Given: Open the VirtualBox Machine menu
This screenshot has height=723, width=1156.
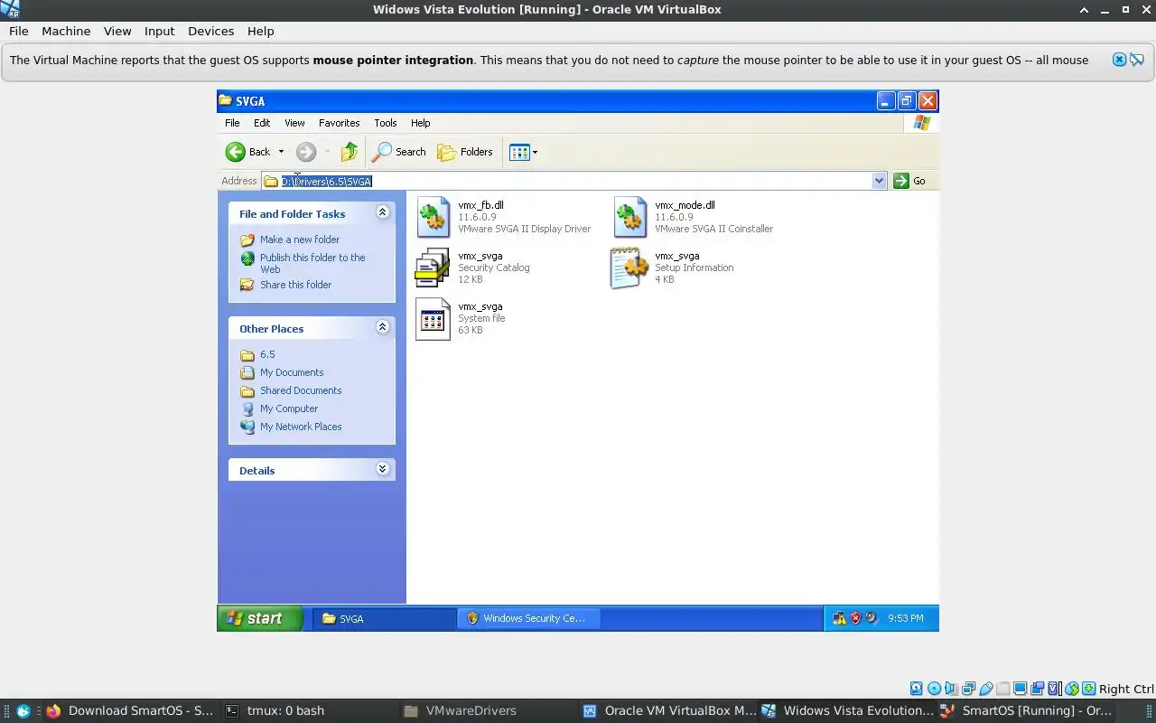Looking at the screenshot, I should 66,31.
